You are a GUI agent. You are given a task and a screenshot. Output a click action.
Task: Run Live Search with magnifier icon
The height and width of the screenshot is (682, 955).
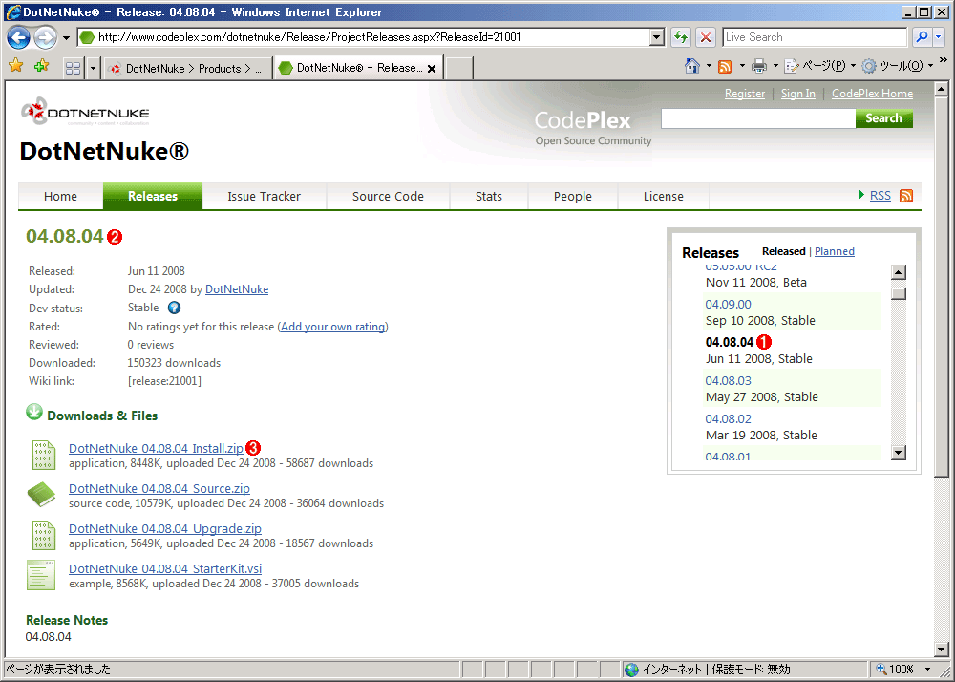923,37
